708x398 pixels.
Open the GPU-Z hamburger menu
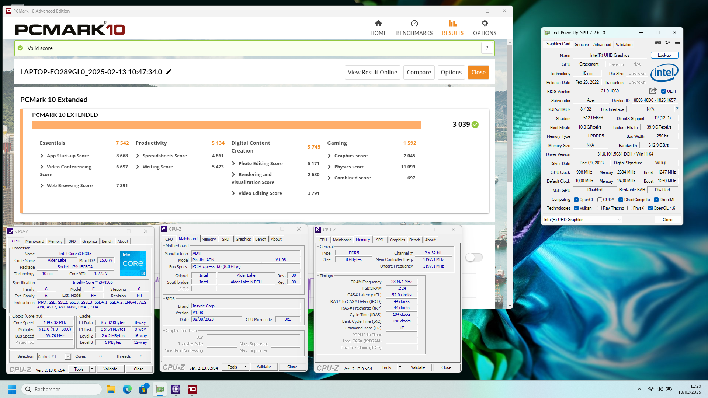click(677, 43)
